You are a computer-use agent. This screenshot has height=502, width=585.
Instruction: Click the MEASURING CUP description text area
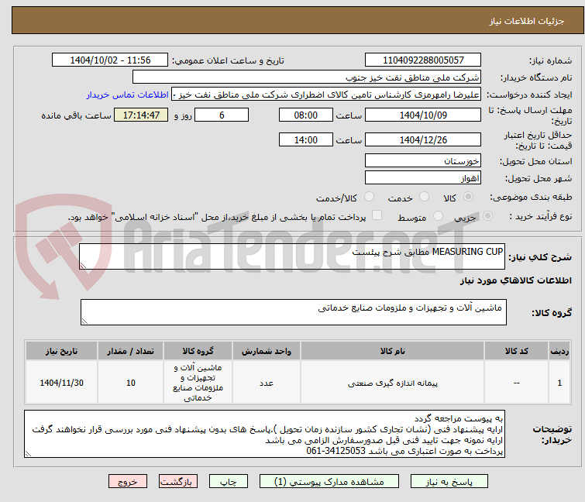pyautogui.click(x=292, y=256)
